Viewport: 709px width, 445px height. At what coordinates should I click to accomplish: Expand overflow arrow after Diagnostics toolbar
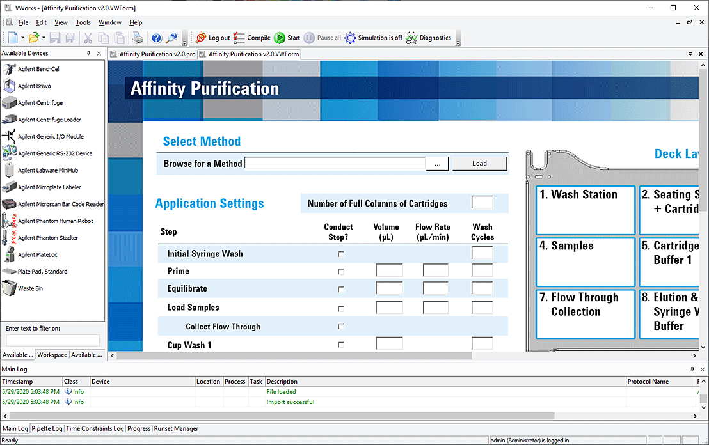tap(458, 42)
